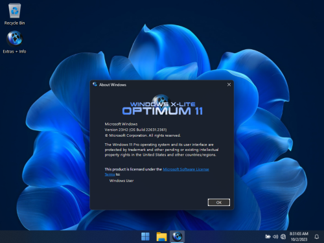Open the taskbar clock showing 8:31:03 AM
This screenshot has width=324, height=243.
tap(299, 234)
